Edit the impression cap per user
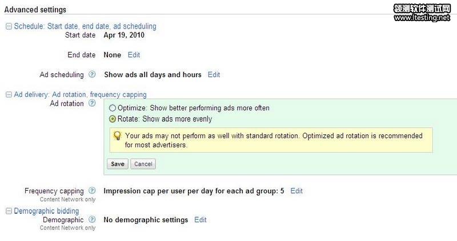The image size is (457, 241). [x=296, y=191]
